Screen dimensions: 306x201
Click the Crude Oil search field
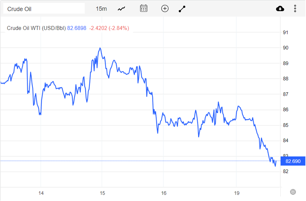point(44,9)
